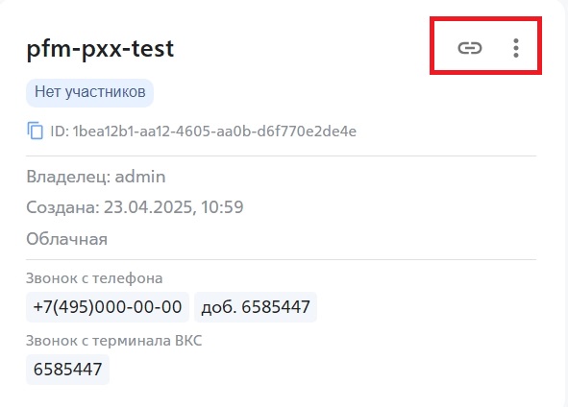The height and width of the screenshot is (407, 568).
Task: Click the Владелец label text
Action: click(x=68, y=177)
